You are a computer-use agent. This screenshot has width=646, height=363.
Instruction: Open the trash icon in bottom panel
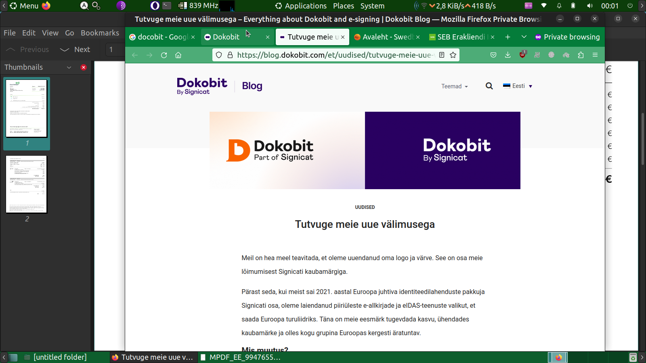(633, 357)
